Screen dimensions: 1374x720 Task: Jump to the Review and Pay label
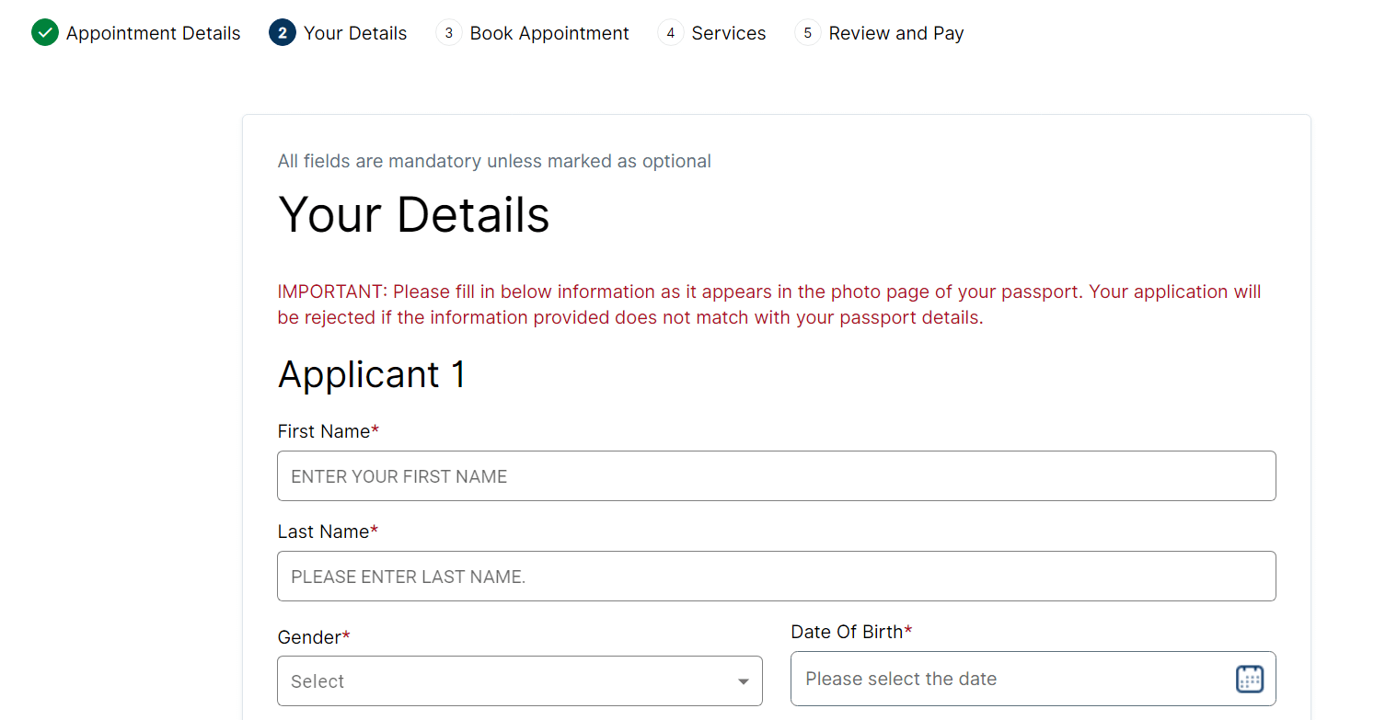tap(895, 33)
